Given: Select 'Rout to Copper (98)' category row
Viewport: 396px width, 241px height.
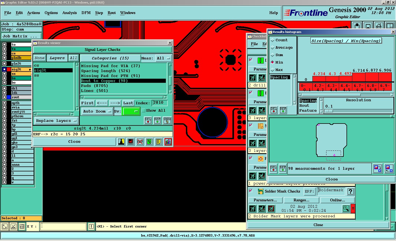Looking at the screenshot, I should 123,81.
